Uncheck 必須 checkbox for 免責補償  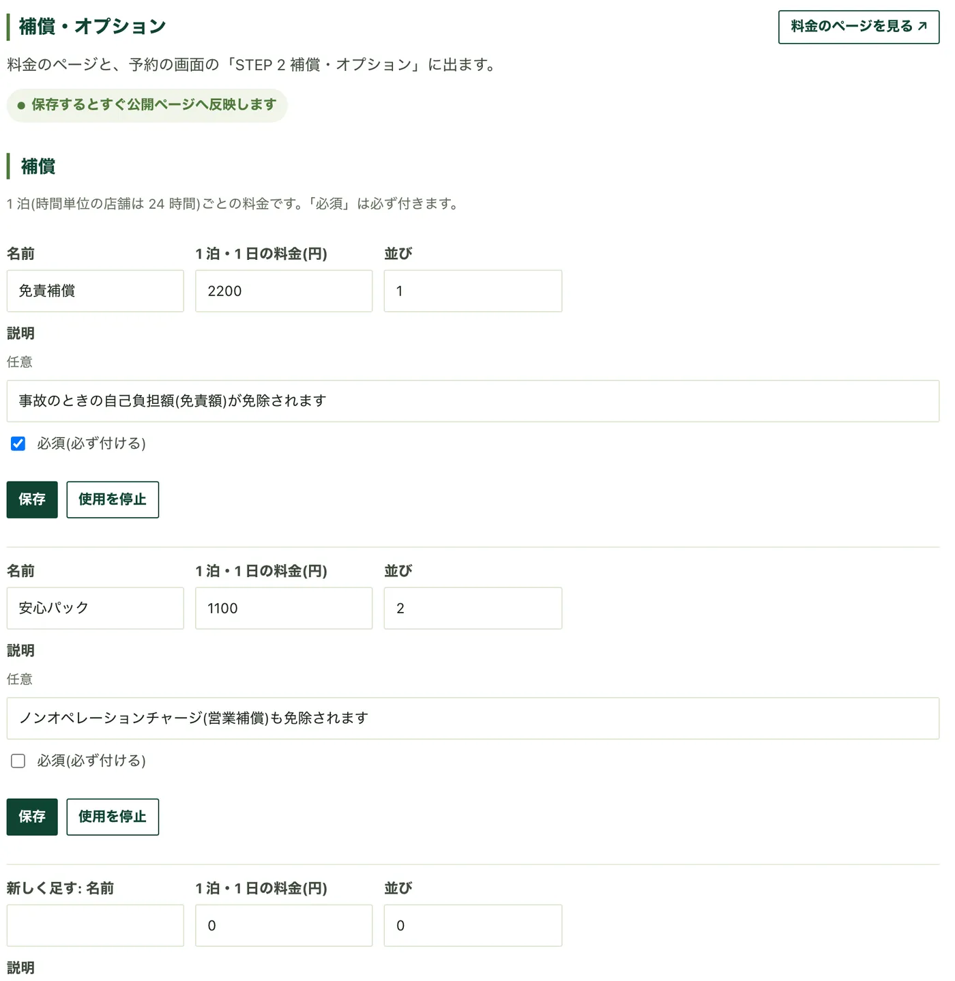coord(18,443)
